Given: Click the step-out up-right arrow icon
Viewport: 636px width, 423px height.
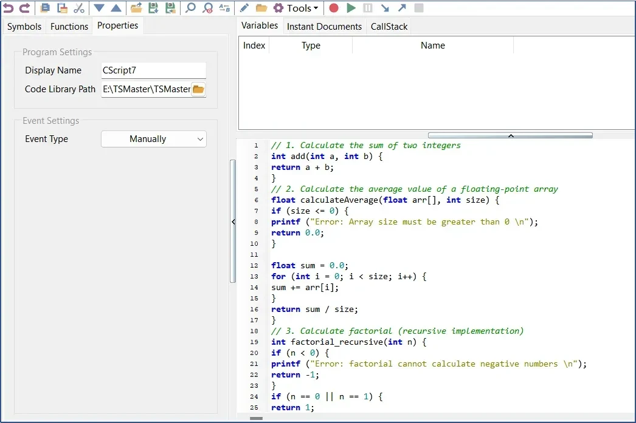Looking at the screenshot, I should click(x=402, y=8).
